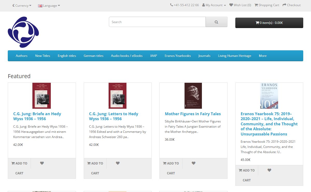Open the Currency dropdown

pos(22,5)
